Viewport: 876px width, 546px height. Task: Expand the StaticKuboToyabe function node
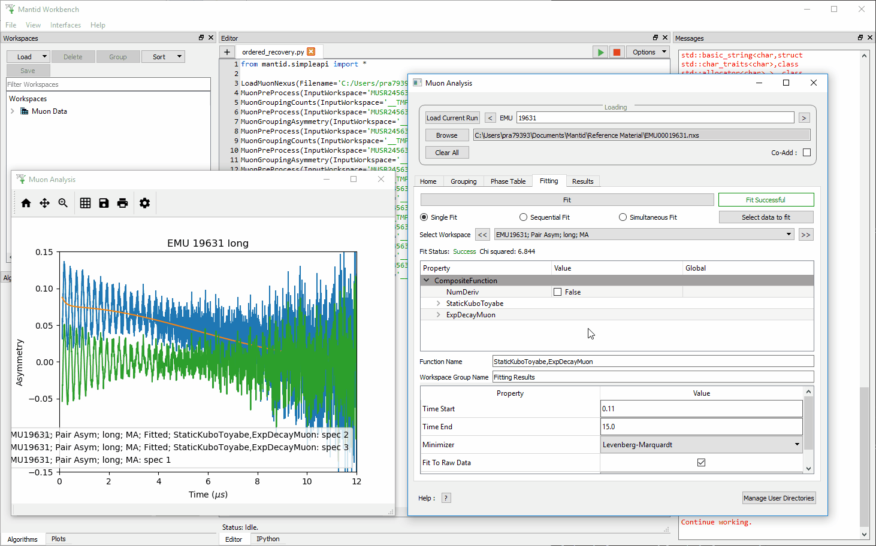(438, 304)
